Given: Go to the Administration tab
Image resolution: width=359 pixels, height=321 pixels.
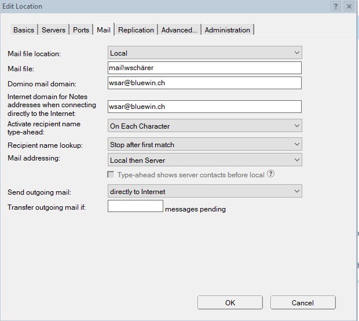Looking at the screenshot, I should point(228,30).
